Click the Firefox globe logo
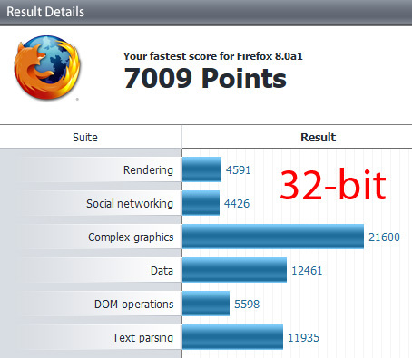Screen dimensions: 412x358 click(x=47, y=68)
